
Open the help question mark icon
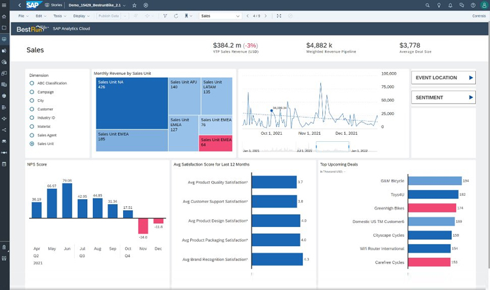[x=473, y=5]
